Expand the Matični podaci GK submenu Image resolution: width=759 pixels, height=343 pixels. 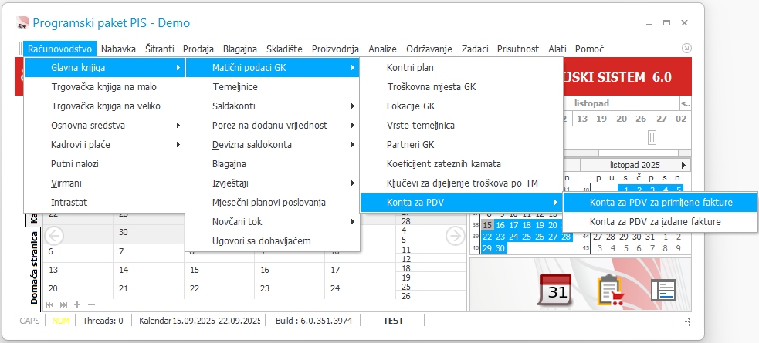273,68
